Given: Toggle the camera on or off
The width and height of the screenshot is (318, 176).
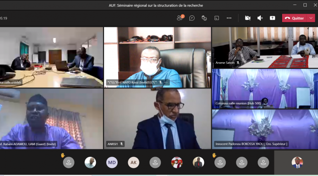Looking at the screenshot, I should pos(248,18).
